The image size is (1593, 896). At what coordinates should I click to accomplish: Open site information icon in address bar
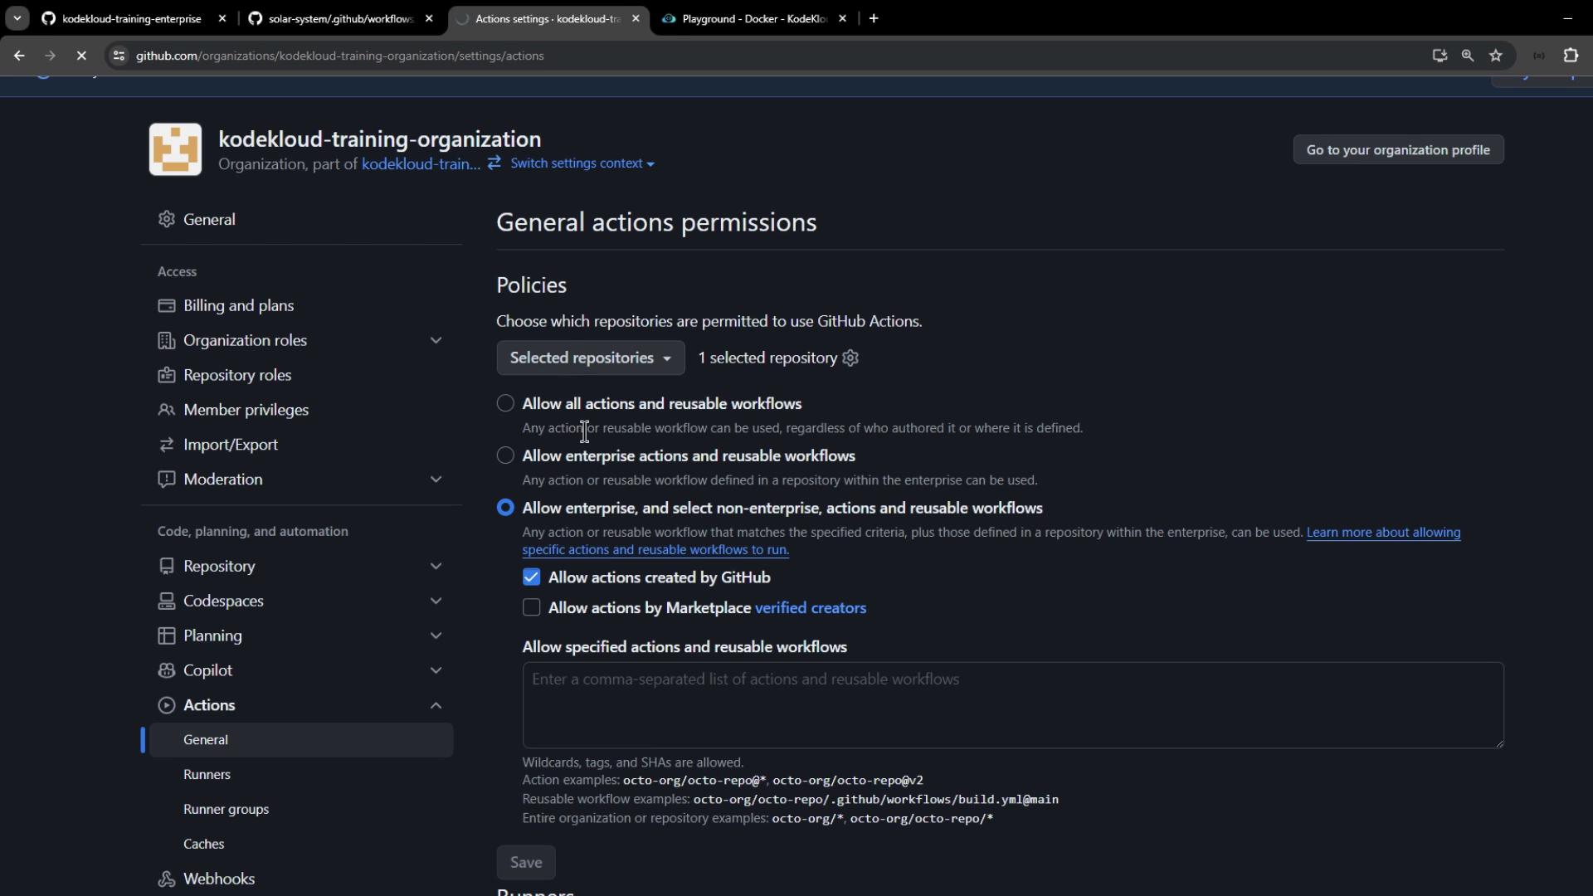tap(119, 56)
